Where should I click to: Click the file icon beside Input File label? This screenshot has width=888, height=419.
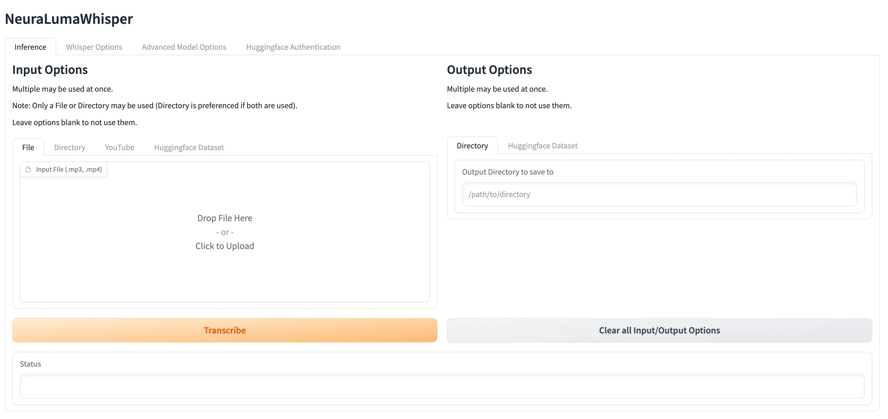click(28, 169)
